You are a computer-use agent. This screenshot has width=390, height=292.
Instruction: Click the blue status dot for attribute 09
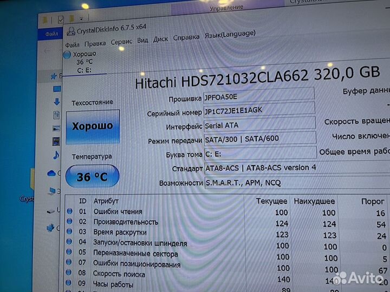pos(68,283)
